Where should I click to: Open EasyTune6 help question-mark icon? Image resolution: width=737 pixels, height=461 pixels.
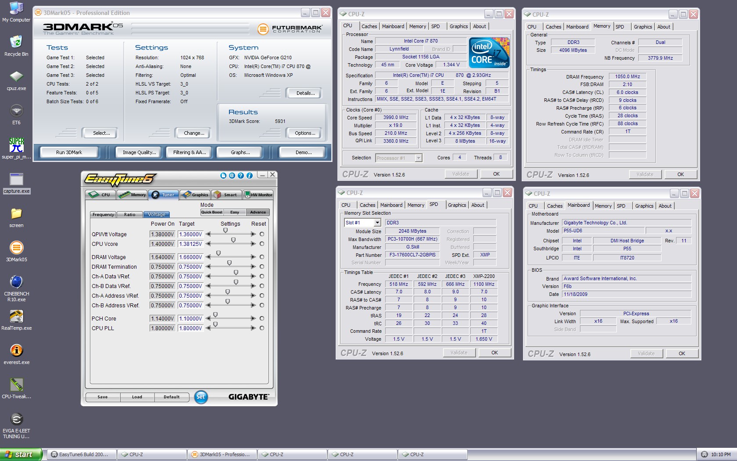pos(241,176)
